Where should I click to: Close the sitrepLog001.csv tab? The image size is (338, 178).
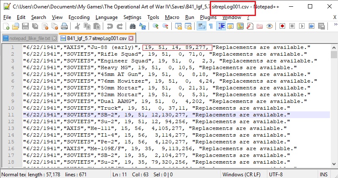tap(131, 38)
